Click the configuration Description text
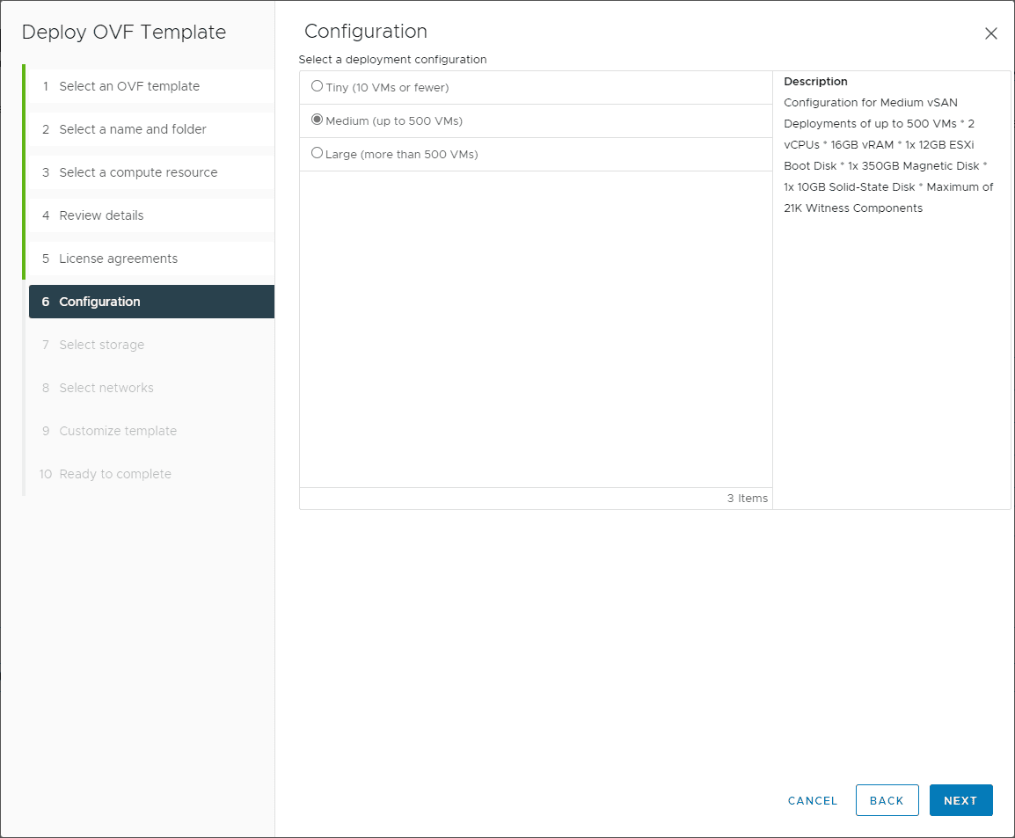This screenshot has height=838, width=1015. (888, 156)
